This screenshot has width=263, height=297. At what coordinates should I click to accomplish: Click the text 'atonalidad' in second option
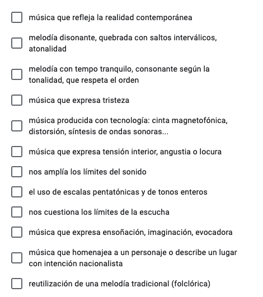click(x=48, y=49)
